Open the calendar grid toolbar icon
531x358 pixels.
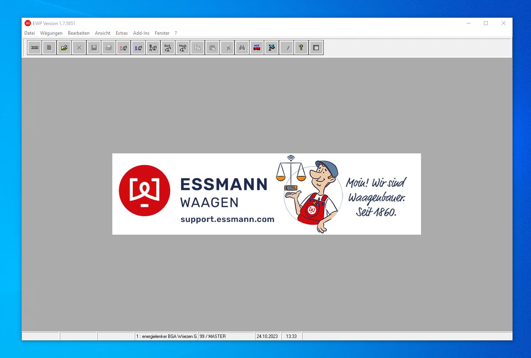coord(316,48)
